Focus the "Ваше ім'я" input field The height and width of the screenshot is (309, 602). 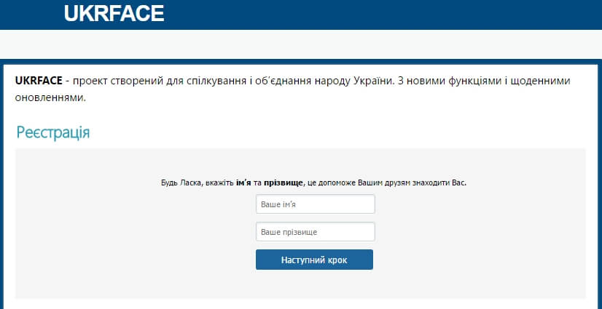tap(315, 204)
